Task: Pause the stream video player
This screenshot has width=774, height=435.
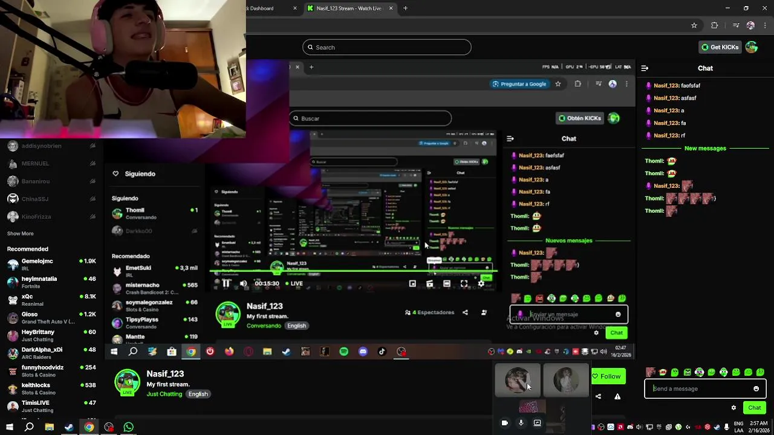Action: click(226, 283)
